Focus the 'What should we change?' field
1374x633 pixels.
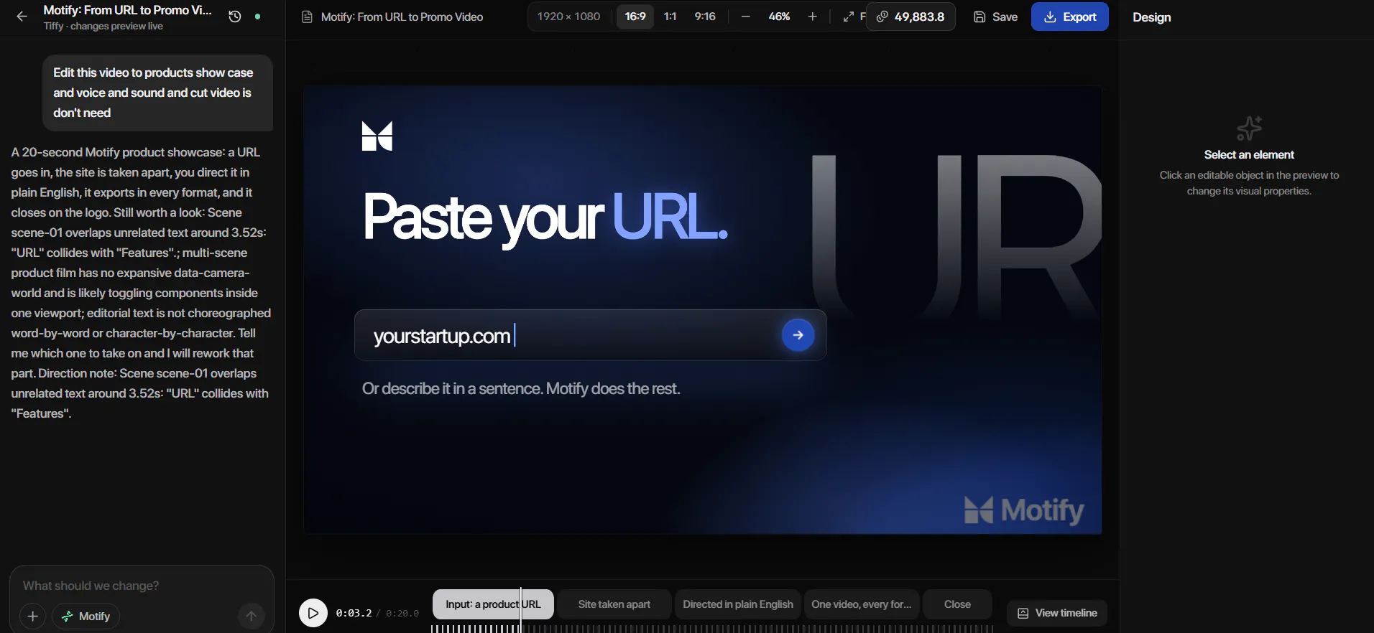[x=142, y=586]
